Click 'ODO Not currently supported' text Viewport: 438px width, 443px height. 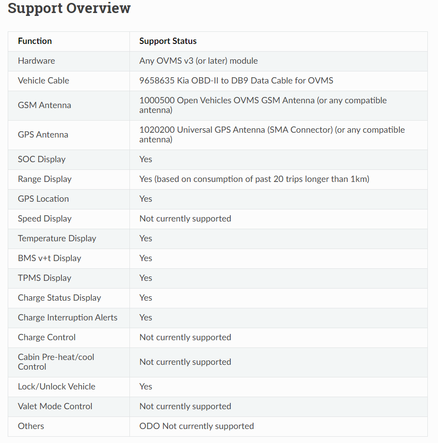coord(197,426)
